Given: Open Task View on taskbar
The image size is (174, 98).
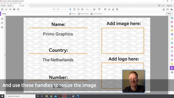Looking at the screenshot, I should click(42, 96).
